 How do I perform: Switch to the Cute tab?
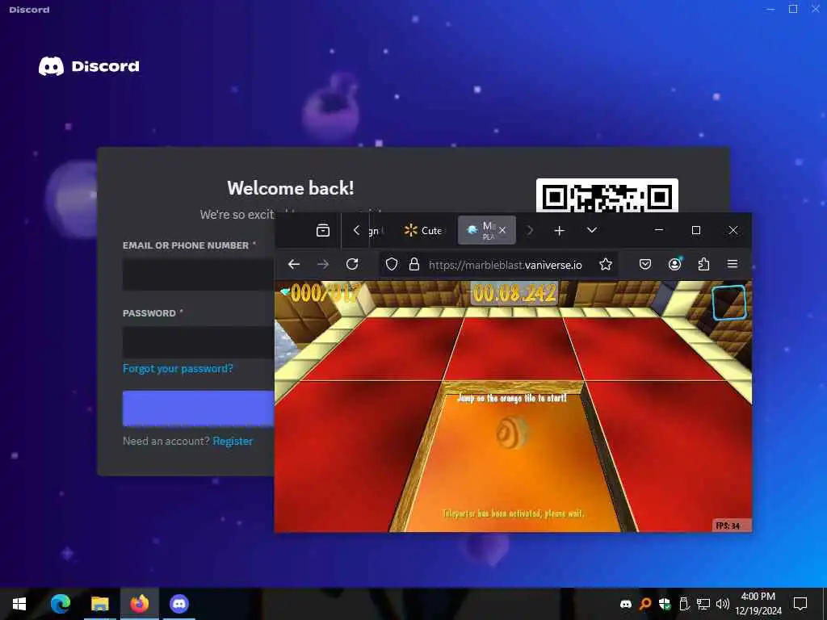pos(423,230)
